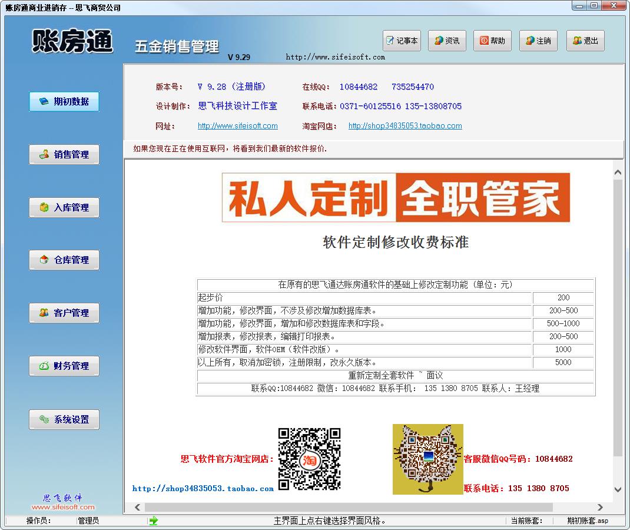Click the warehouse icon beside 仓库管理
630x530 pixels.
click(44, 260)
